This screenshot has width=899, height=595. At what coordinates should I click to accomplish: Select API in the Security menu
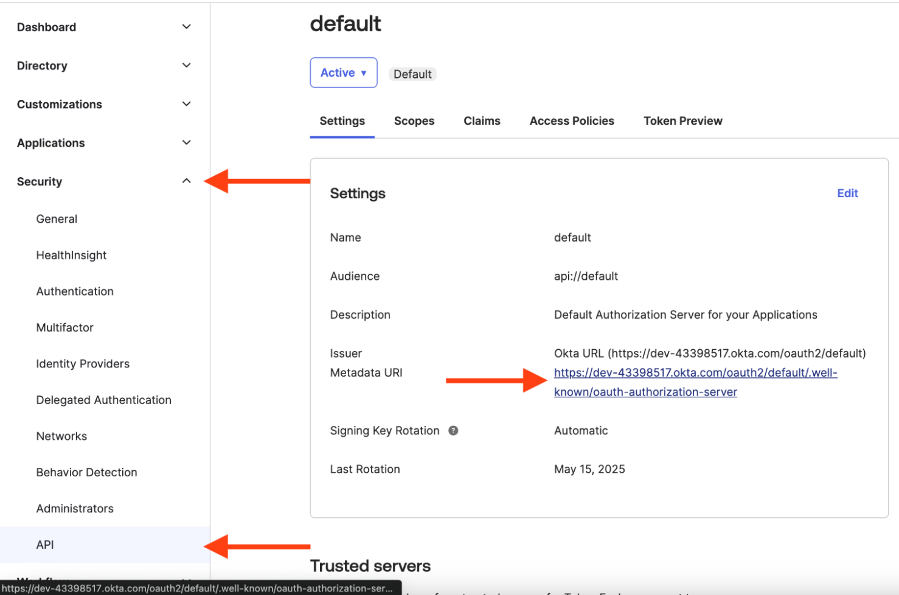45,545
